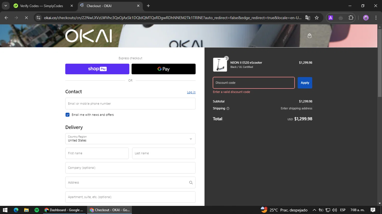
Task: Expand the Country/Region dropdown
Action: pos(130,139)
